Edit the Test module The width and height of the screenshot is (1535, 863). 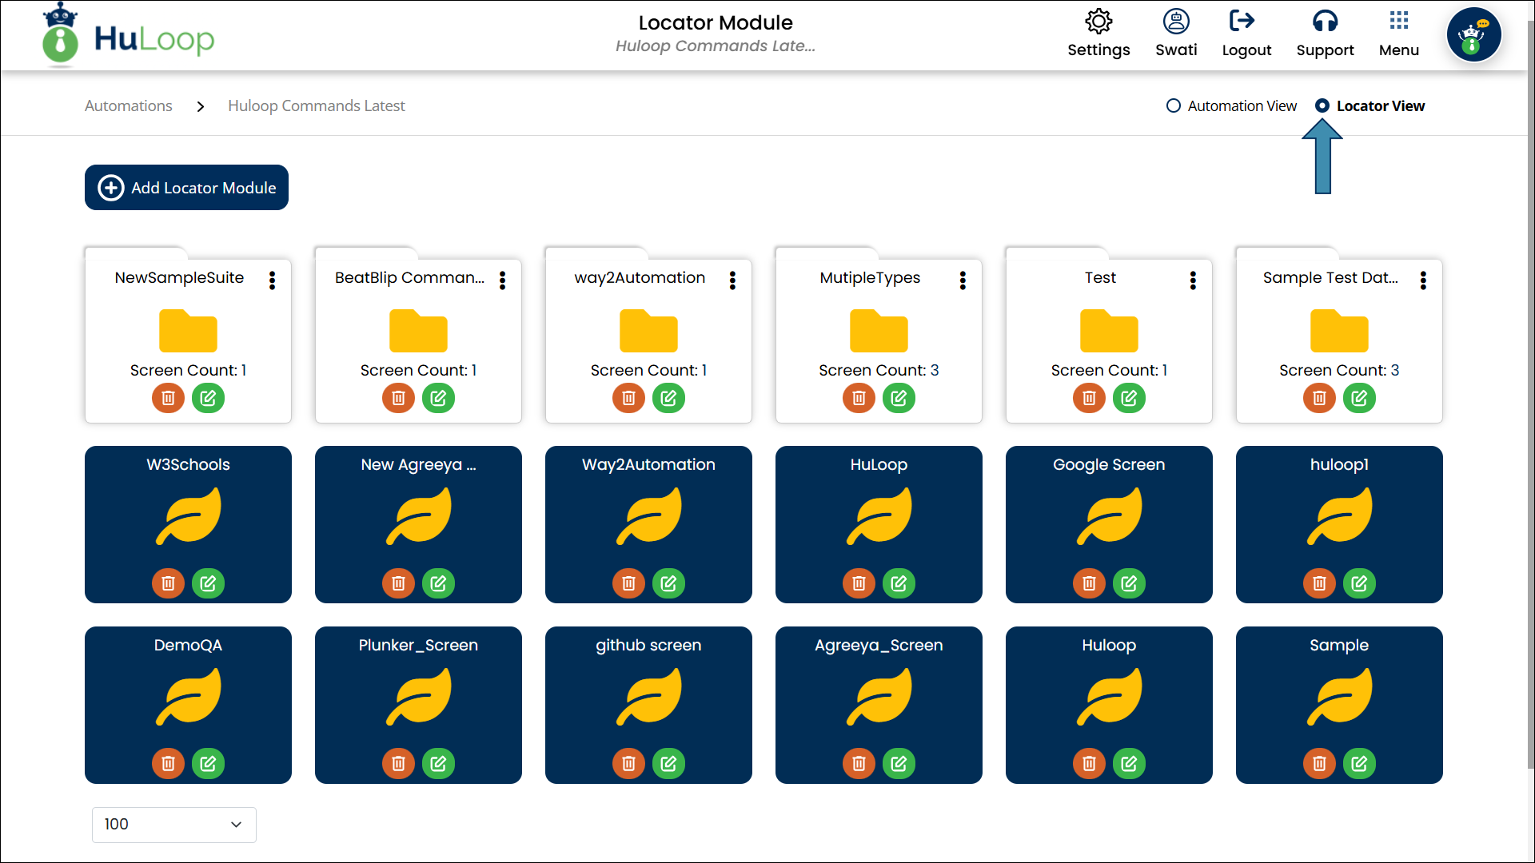click(x=1129, y=398)
